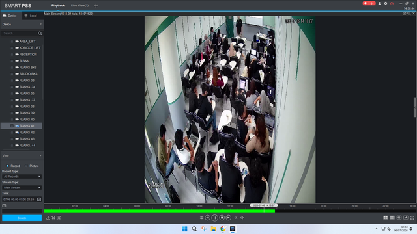Select the RUANG 35 camera
The width and height of the screenshot is (417, 234).
27,94
